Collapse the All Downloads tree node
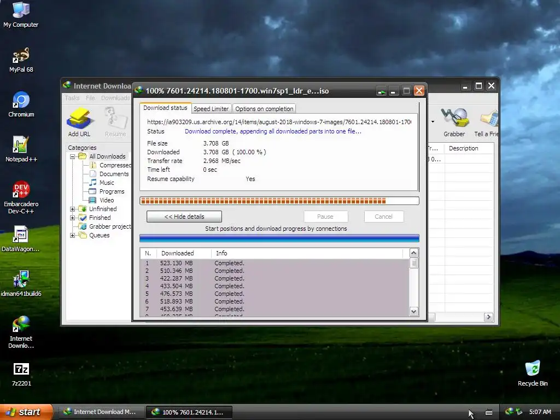Screen dimensions: 560x420 coord(73,156)
